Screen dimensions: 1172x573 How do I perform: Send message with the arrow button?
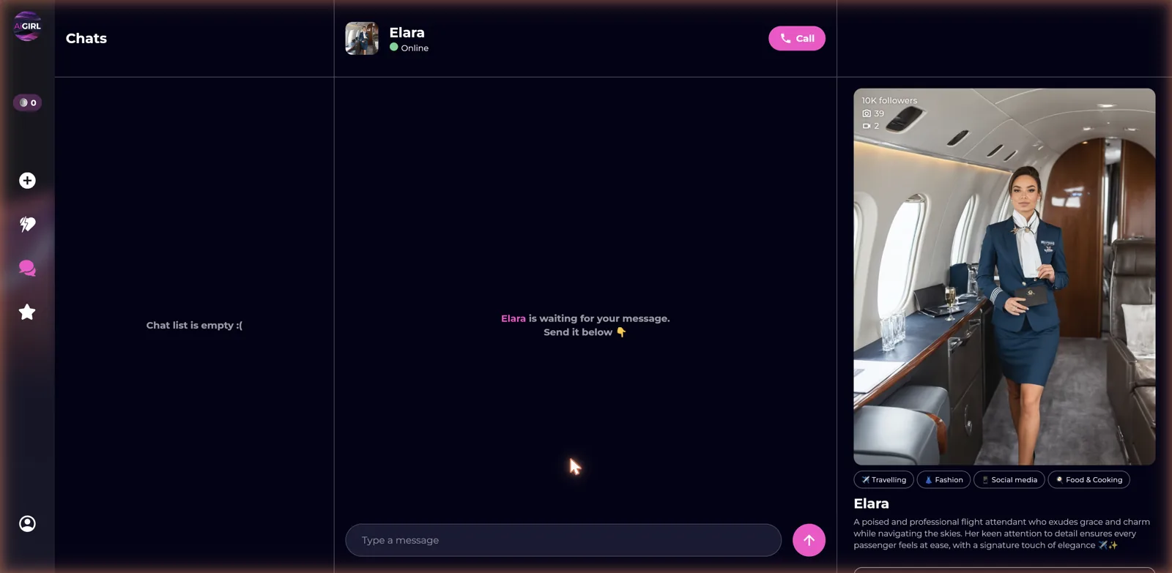(809, 540)
